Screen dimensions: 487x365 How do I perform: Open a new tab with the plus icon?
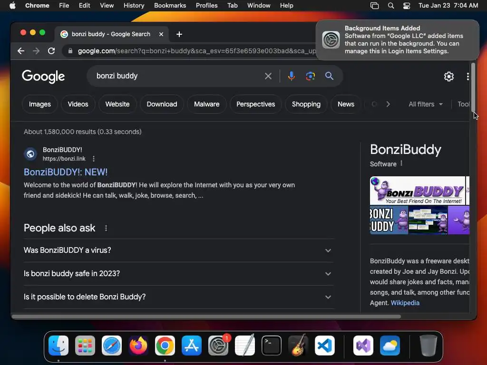[179, 34]
